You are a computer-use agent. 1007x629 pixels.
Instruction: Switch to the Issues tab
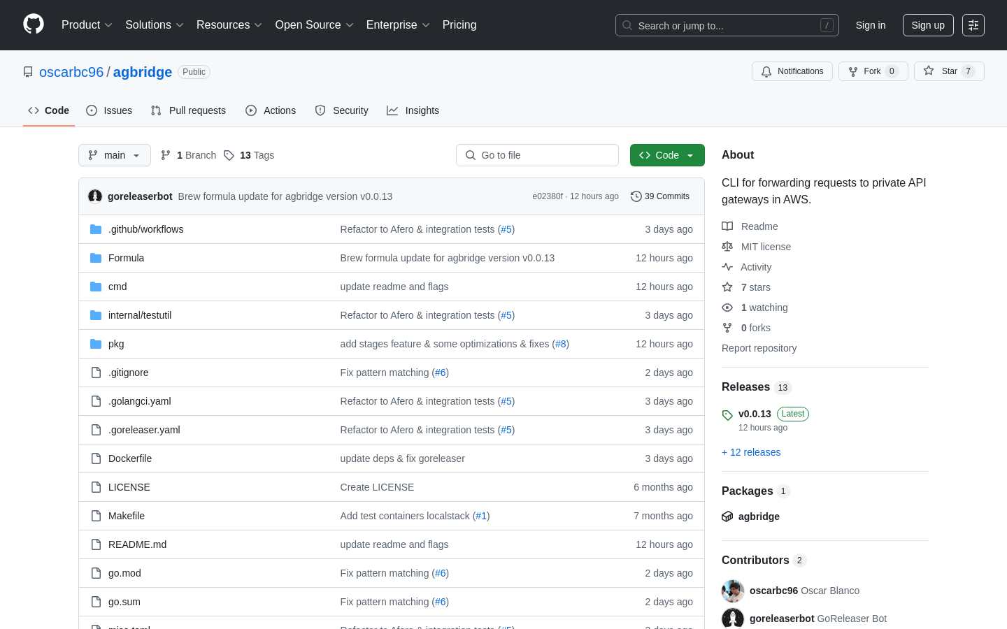point(109,110)
